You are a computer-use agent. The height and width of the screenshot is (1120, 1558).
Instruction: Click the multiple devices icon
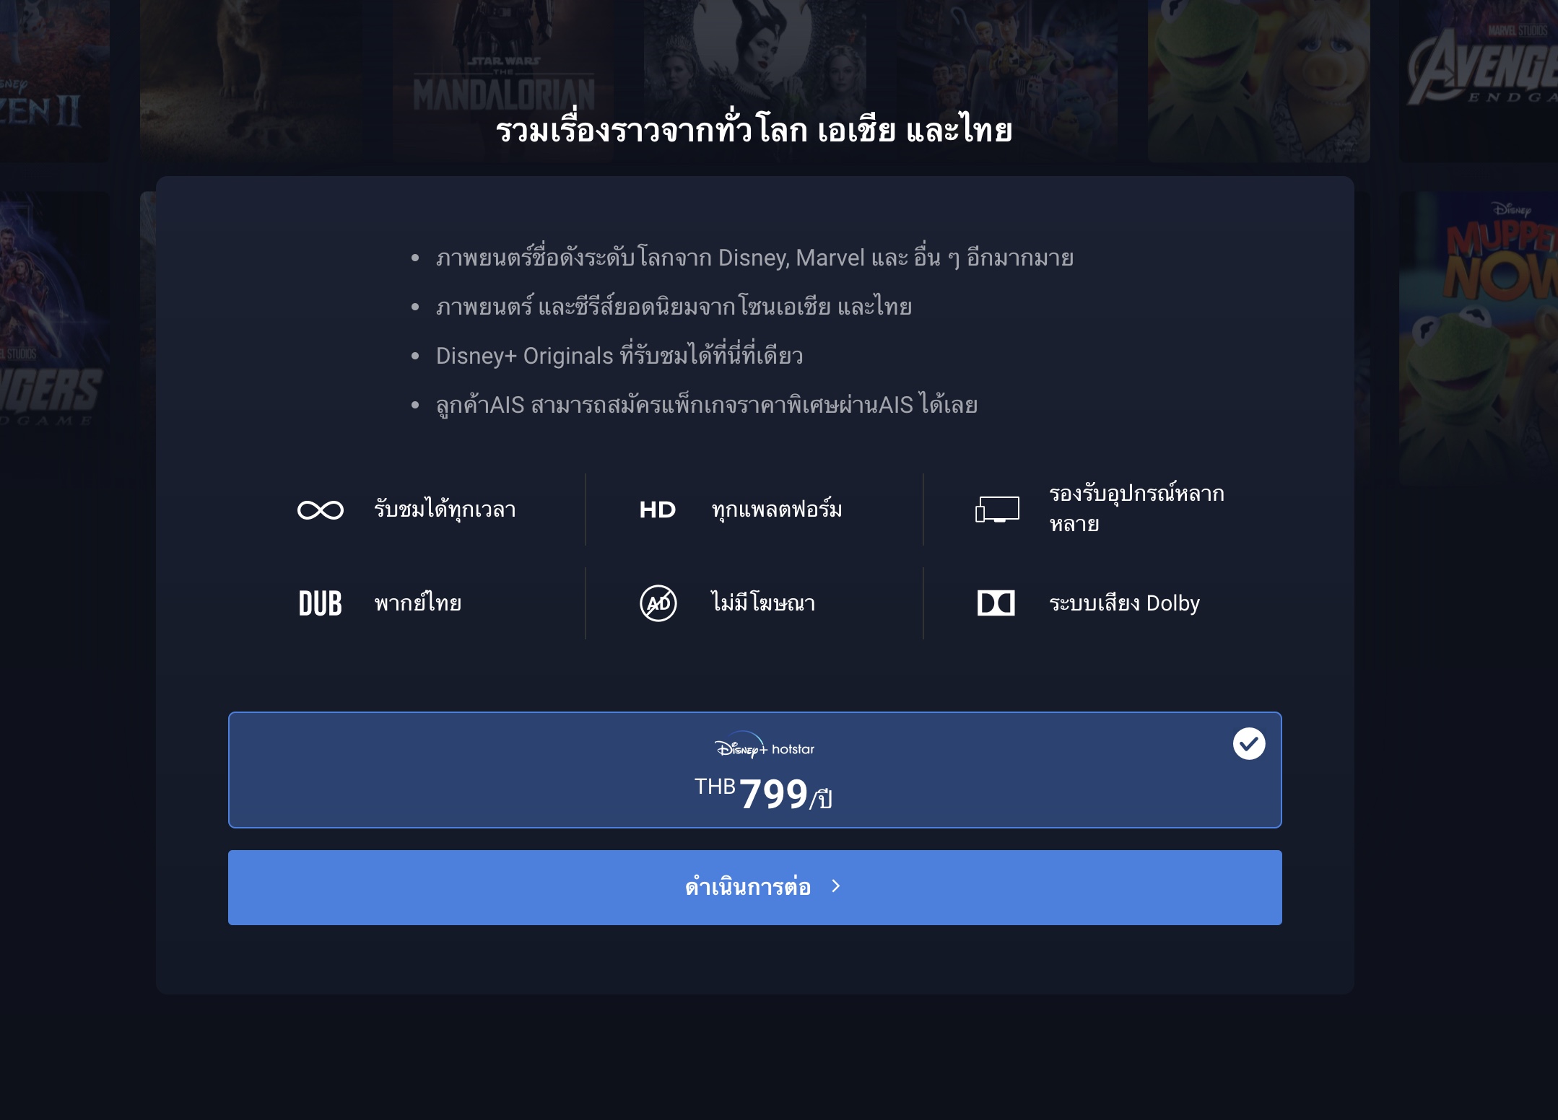(997, 509)
